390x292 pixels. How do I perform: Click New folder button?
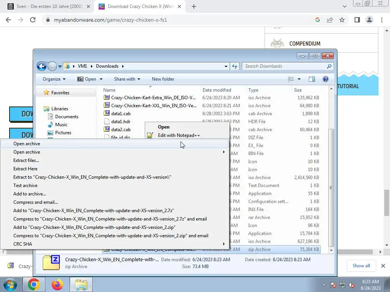(x=163, y=79)
